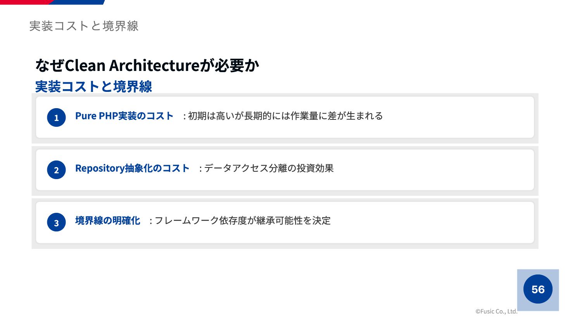Click the number 3 circle badge

tap(56, 222)
